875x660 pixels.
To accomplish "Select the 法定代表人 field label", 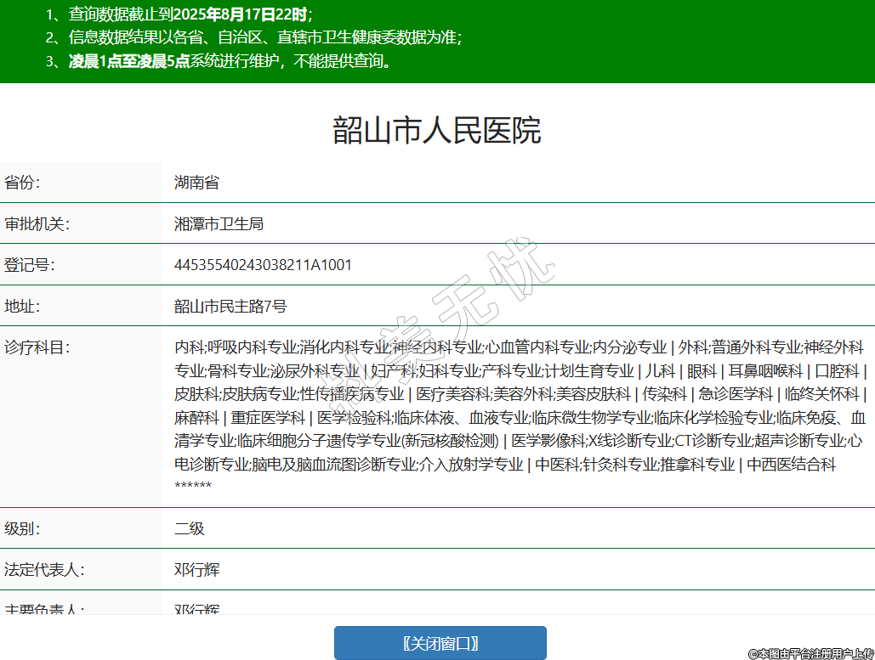I will (43, 569).
